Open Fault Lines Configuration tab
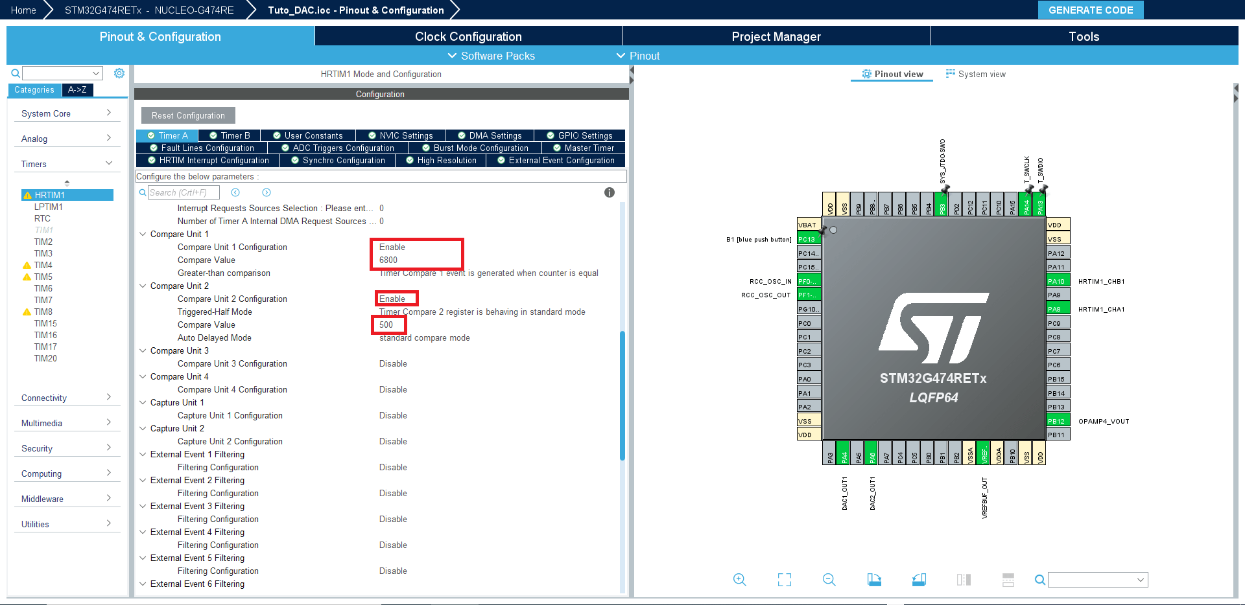1245x605 pixels. point(202,148)
